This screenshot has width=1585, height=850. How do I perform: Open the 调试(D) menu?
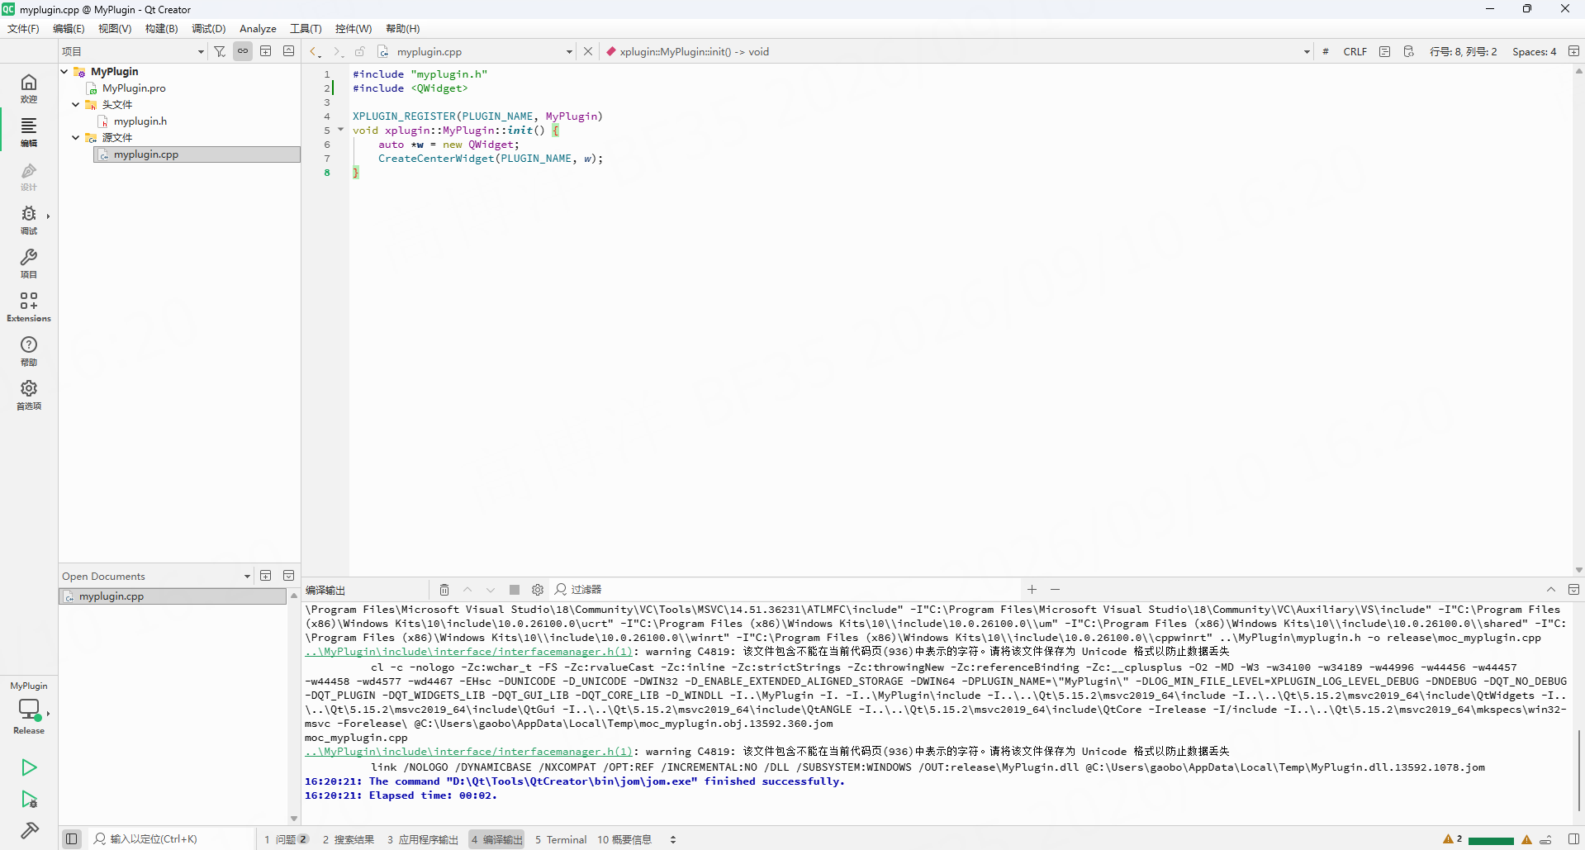[x=208, y=29]
